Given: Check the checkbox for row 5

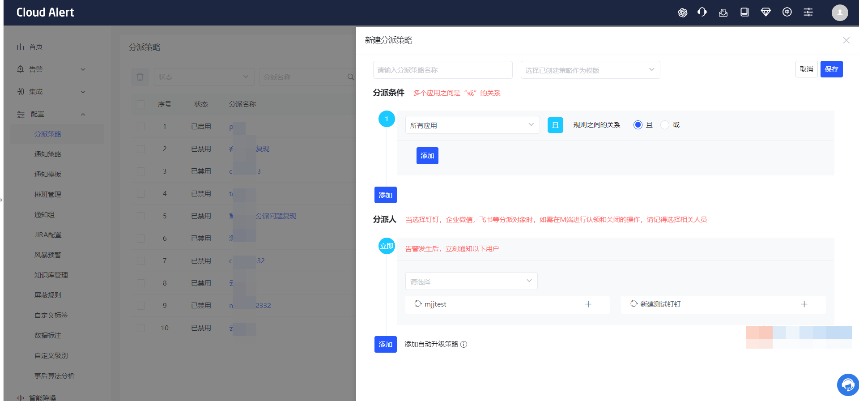Looking at the screenshot, I should 141,216.
